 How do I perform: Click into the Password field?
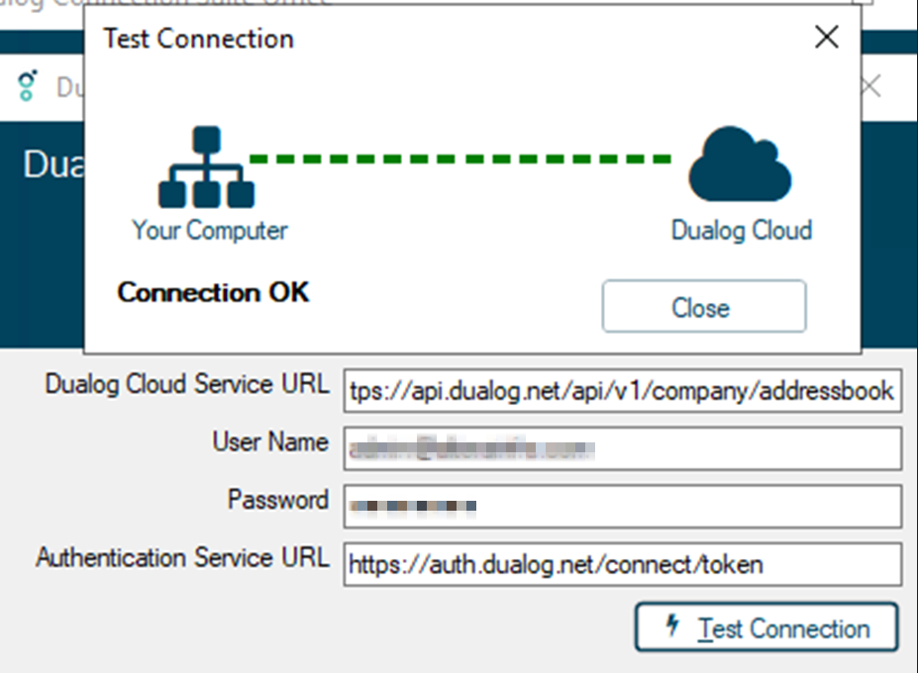click(x=622, y=506)
